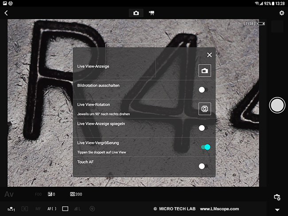The width and height of the screenshot is (288, 216).
Task: Toggle Bildrotation ausschalten switch
Action: 203,90
